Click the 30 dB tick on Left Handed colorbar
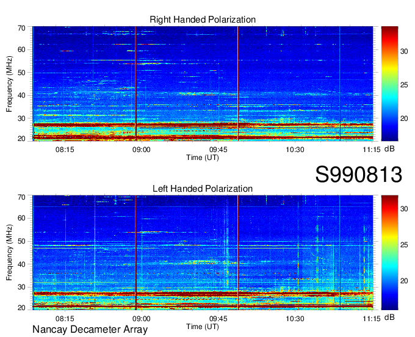The height and width of the screenshot is (337, 415). coord(404,209)
